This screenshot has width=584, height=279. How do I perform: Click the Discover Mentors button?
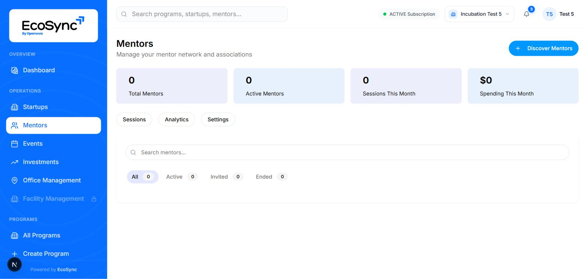coord(544,48)
